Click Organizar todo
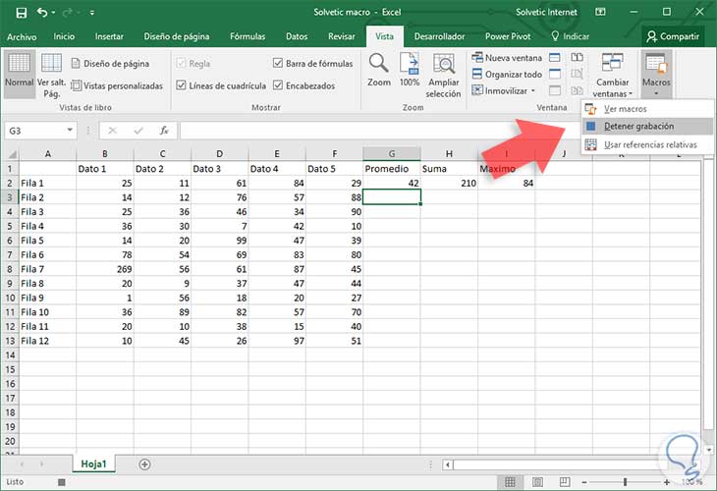This screenshot has width=717, height=491. [x=507, y=74]
